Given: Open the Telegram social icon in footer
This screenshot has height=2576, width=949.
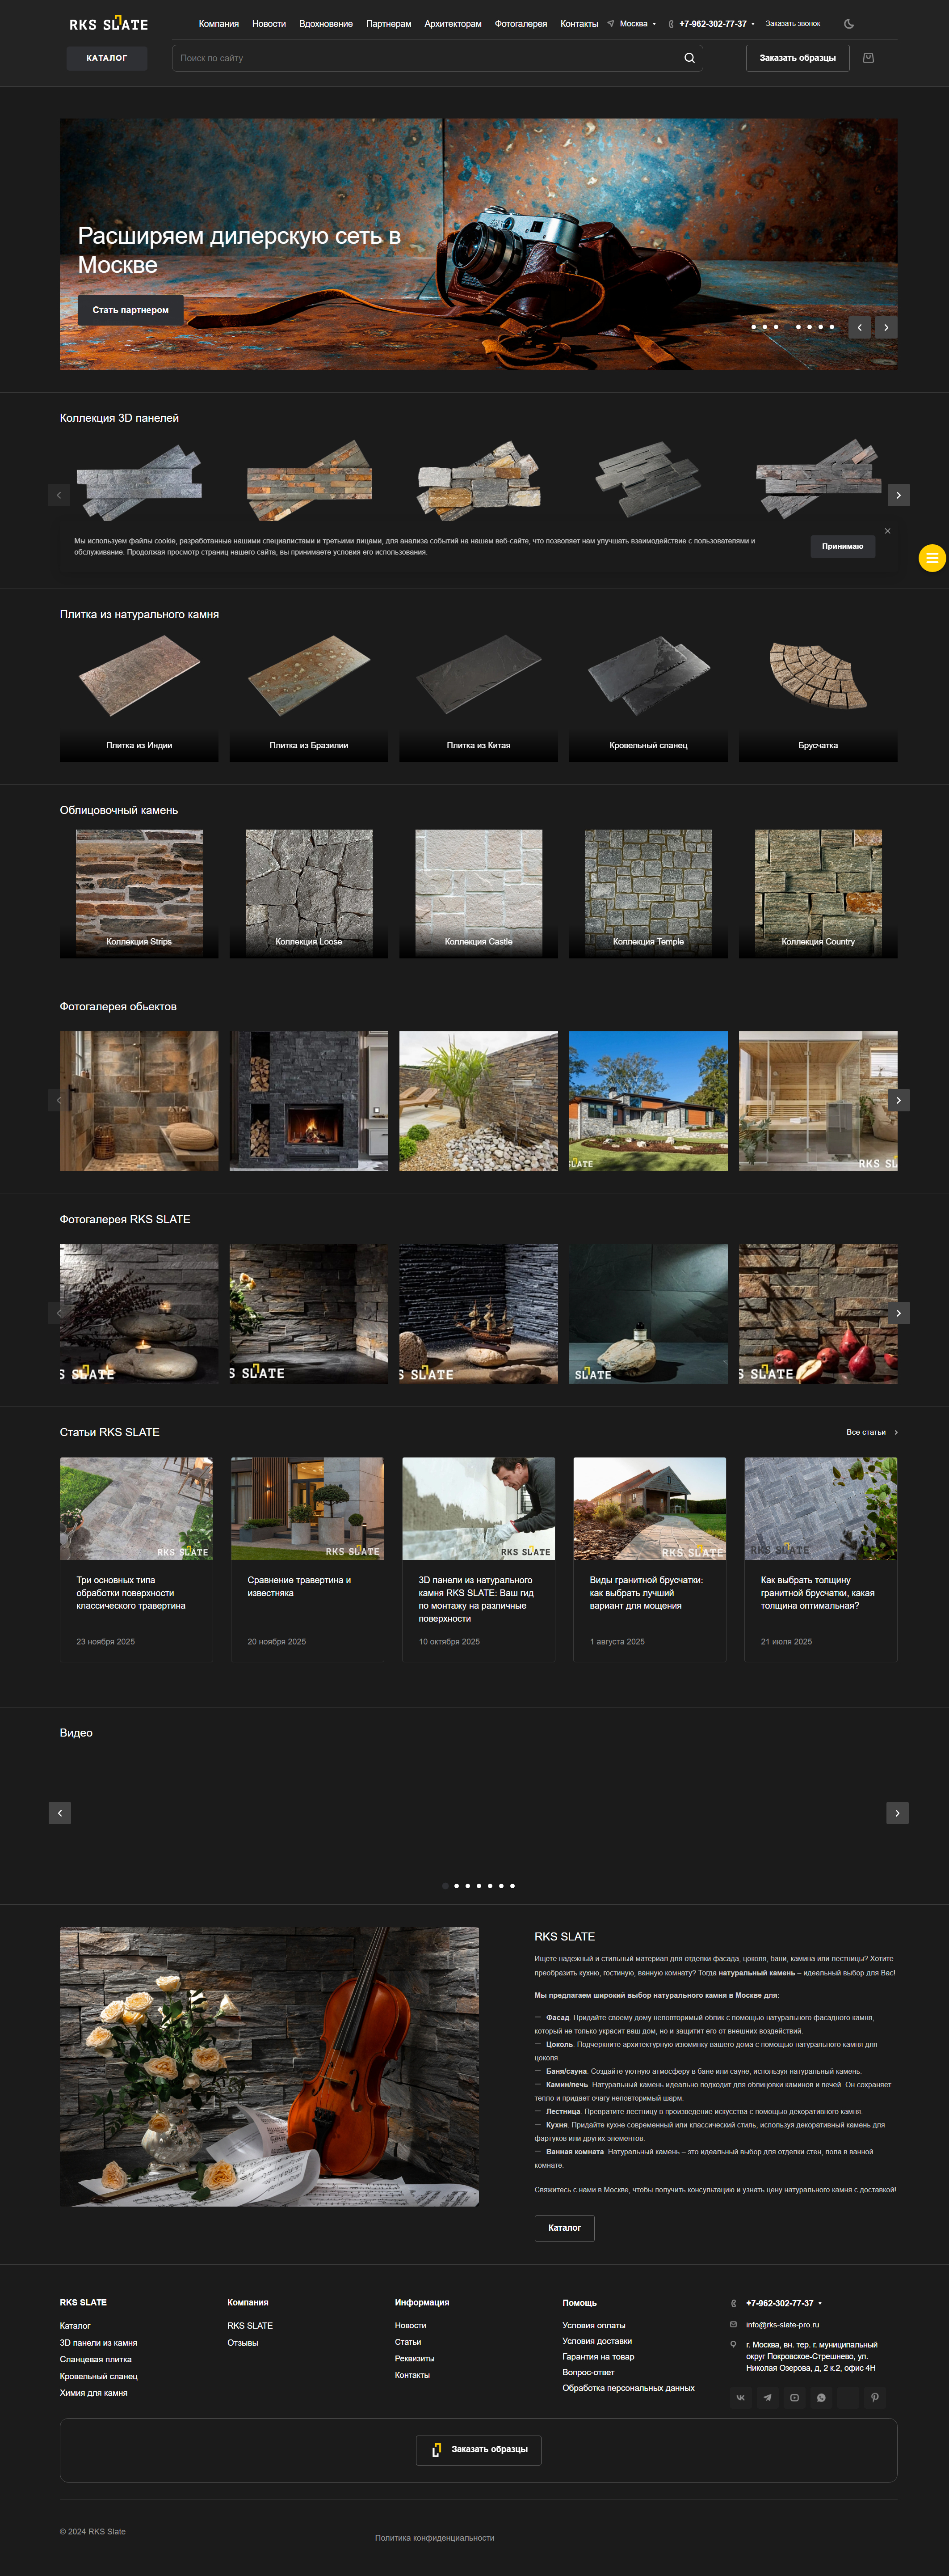Looking at the screenshot, I should [x=767, y=2397].
